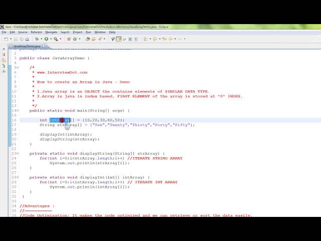Click the New Java Package icon

[69, 39]
